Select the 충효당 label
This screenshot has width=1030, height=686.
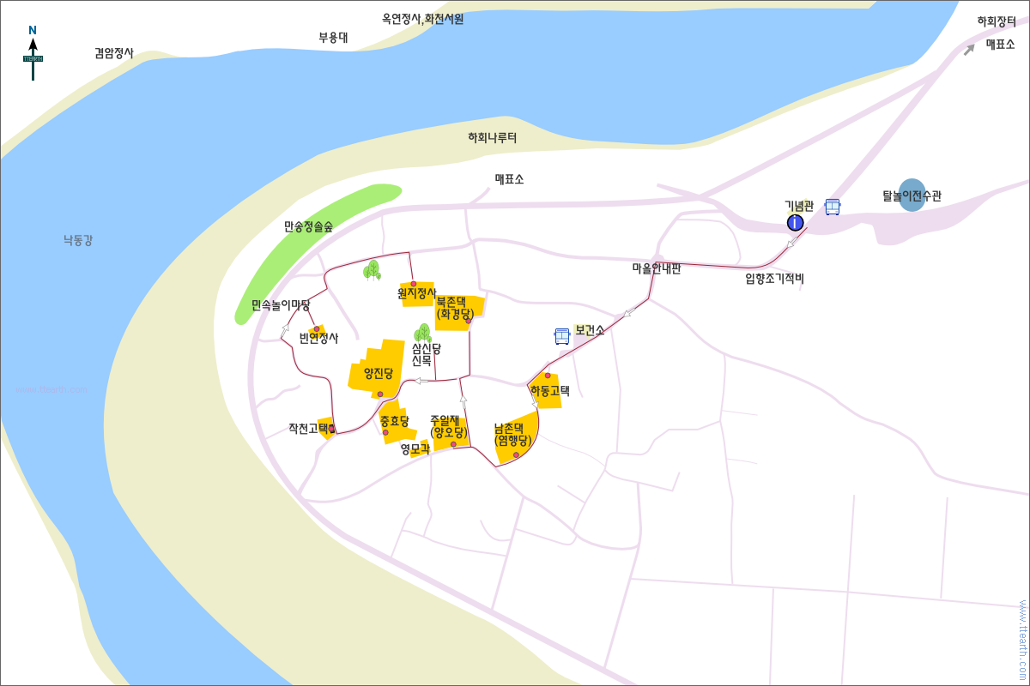[394, 421]
